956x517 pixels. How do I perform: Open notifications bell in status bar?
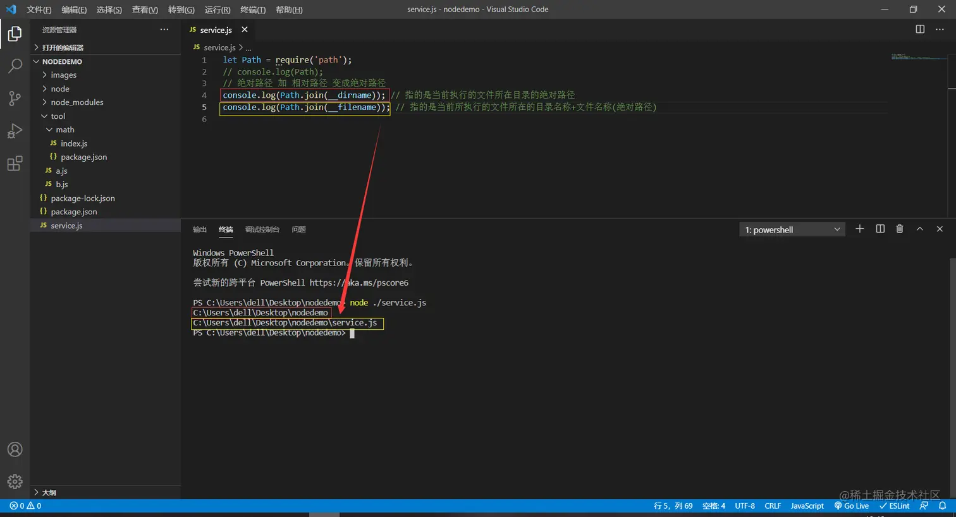(x=942, y=506)
